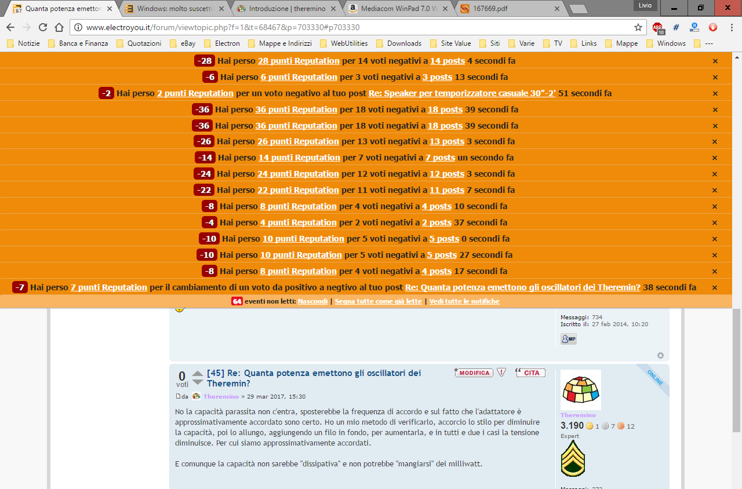Close the -7 punti Reputation notification
742x489 pixels.
[715, 287]
